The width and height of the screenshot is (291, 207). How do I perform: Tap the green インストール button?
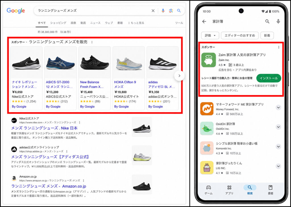(x=269, y=78)
